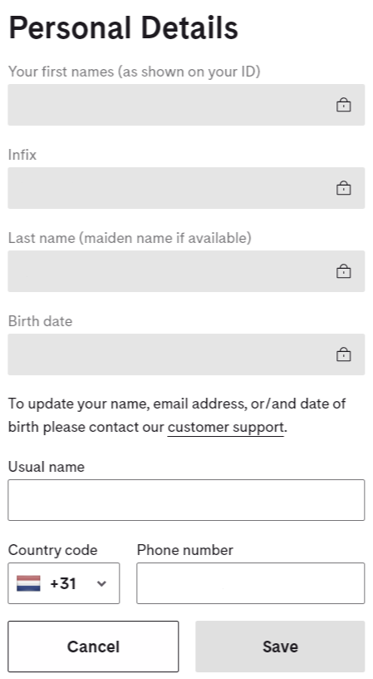Click the lock icon in Birth date field
This screenshot has width=373, height=679.
coord(344,354)
